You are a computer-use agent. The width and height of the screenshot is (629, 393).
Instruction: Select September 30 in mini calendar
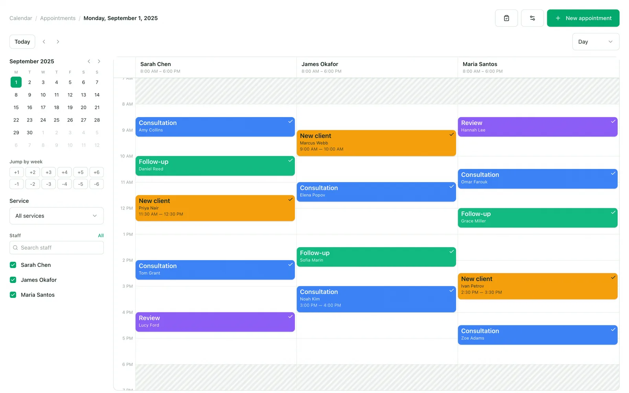pos(29,132)
